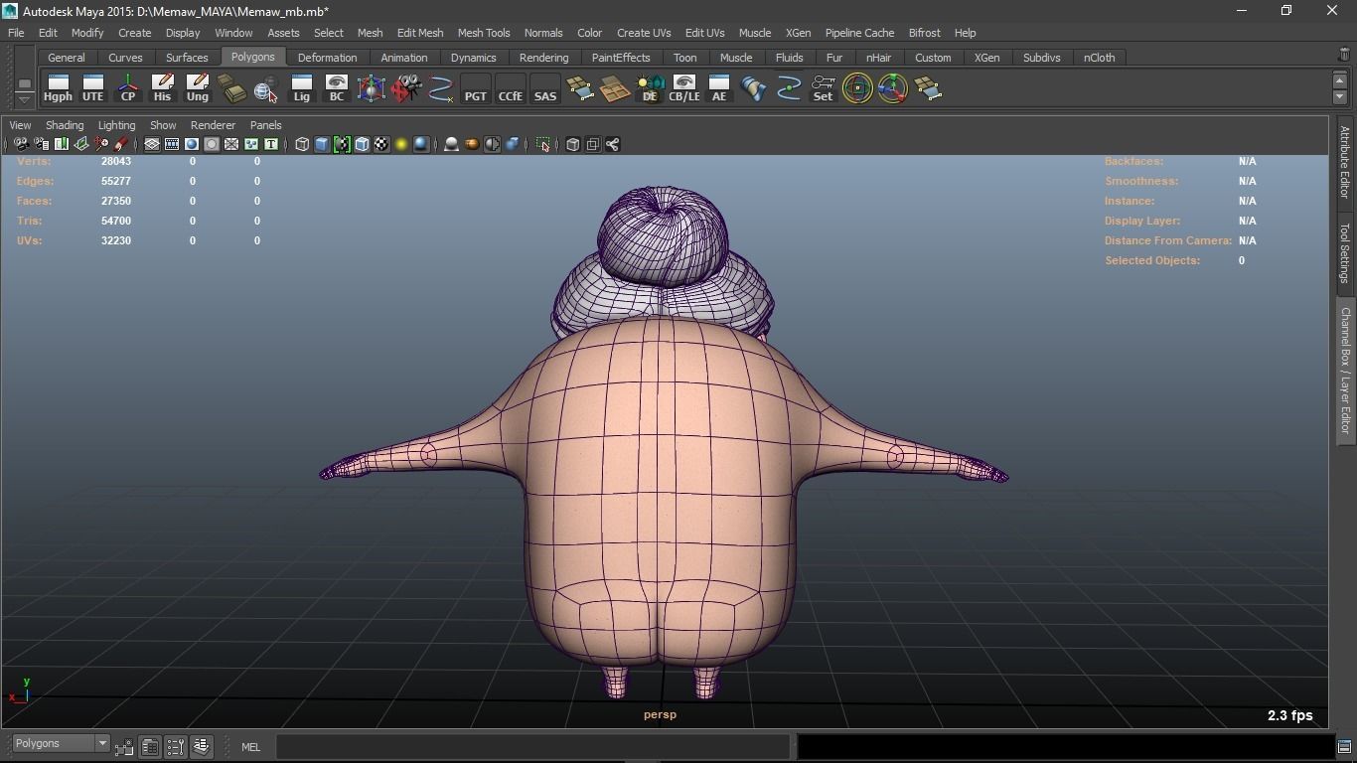The width and height of the screenshot is (1357, 763).
Task: Click the DE shelf icon
Action: (650, 88)
